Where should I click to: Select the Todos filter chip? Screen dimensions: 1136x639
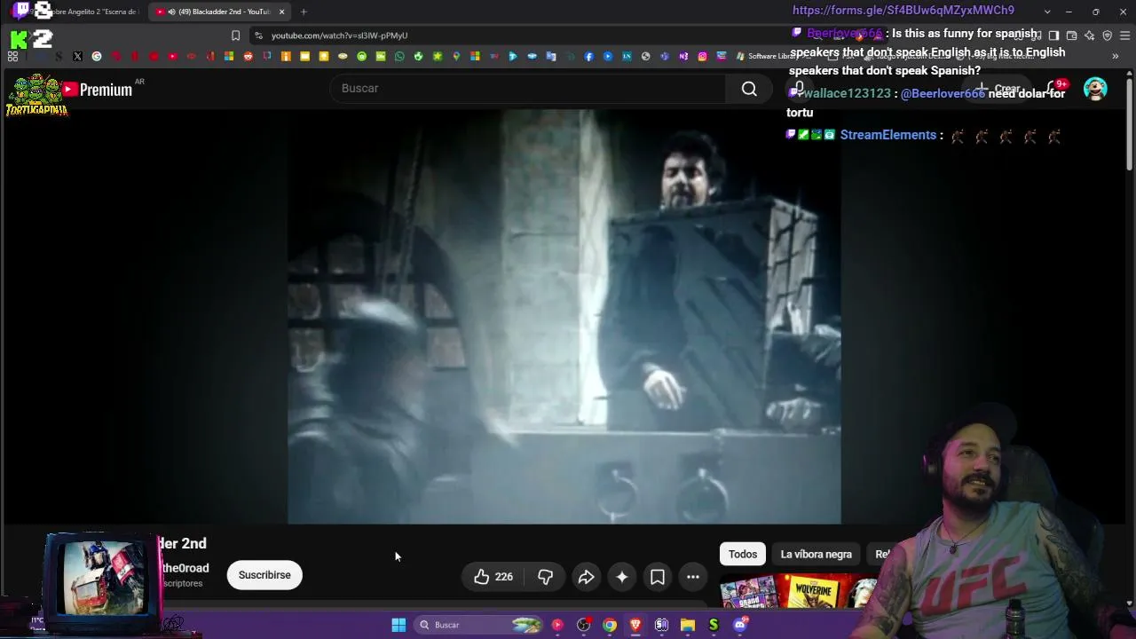click(743, 555)
